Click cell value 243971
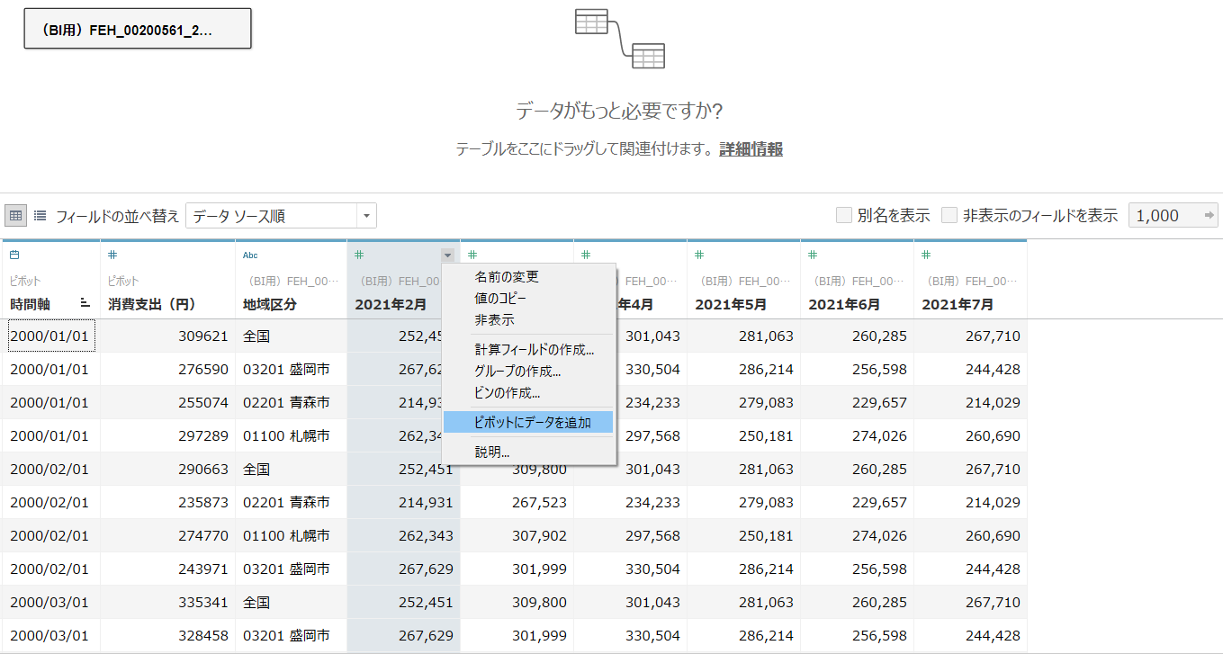Image resolution: width=1223 pixels, height=654 pixels. click(x=202, y=569)
